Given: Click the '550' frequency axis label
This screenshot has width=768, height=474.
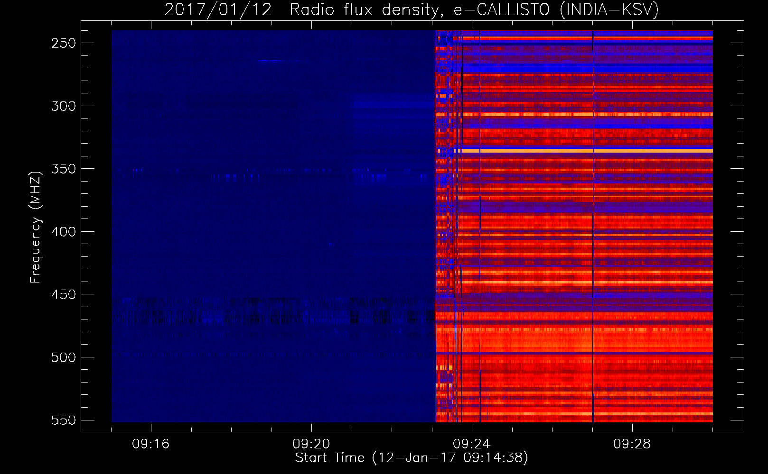Looking at the screenshot, I should coord(64,420).
